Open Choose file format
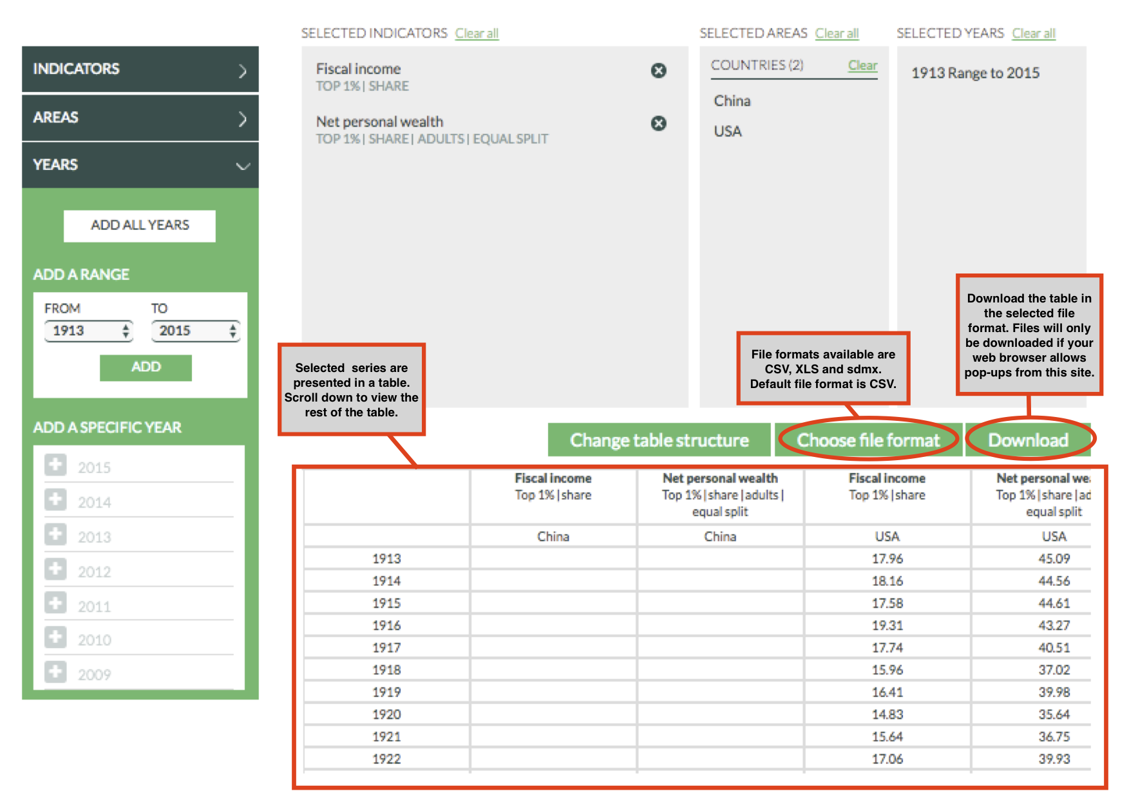The image size is (1129, 798). (x=868, y=440)
